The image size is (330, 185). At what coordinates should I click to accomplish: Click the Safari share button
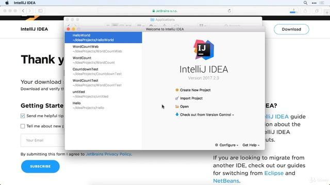tap(305, 11)
